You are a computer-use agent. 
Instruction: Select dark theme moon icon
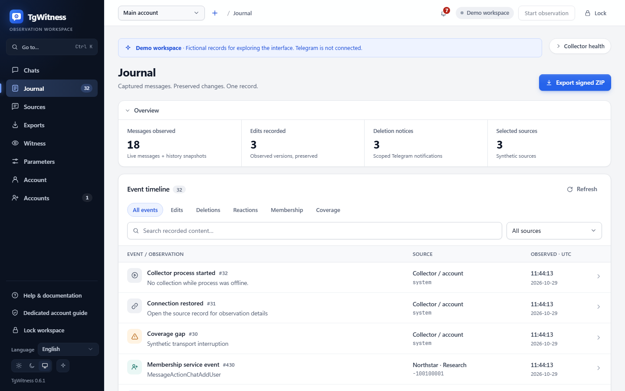coord(32,365)
